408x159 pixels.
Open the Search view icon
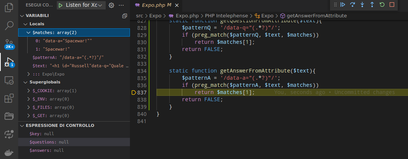click(9, 25)
